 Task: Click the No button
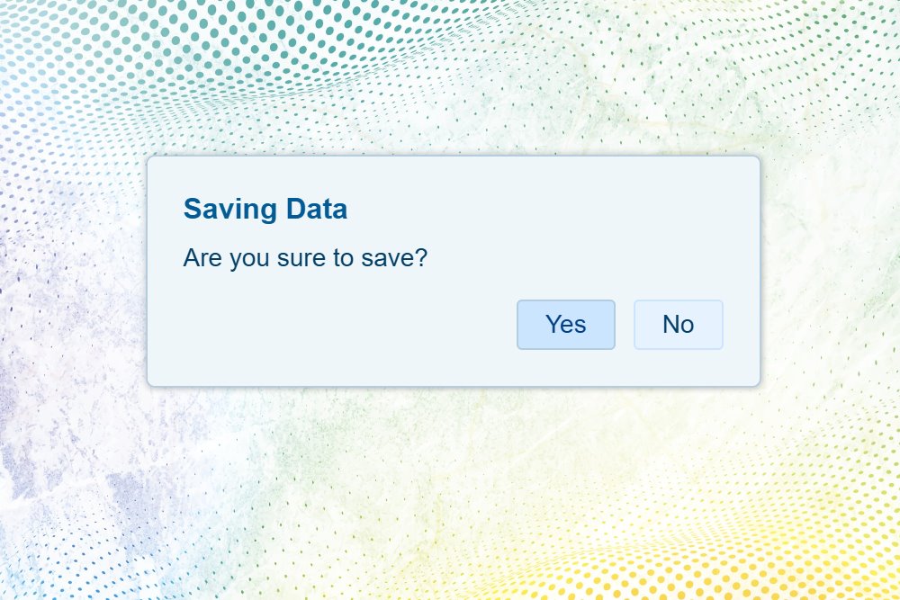[x=678, y=324]
